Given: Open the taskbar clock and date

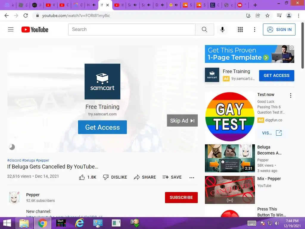Looking at the screenshot, I should point(292,223).
